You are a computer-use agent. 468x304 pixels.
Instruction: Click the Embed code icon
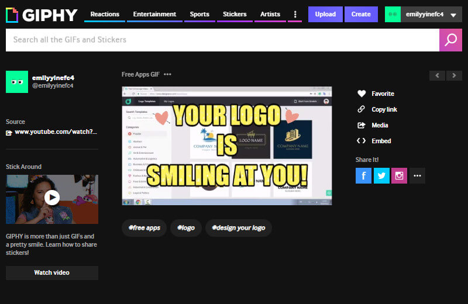click(x=361, y=141)
